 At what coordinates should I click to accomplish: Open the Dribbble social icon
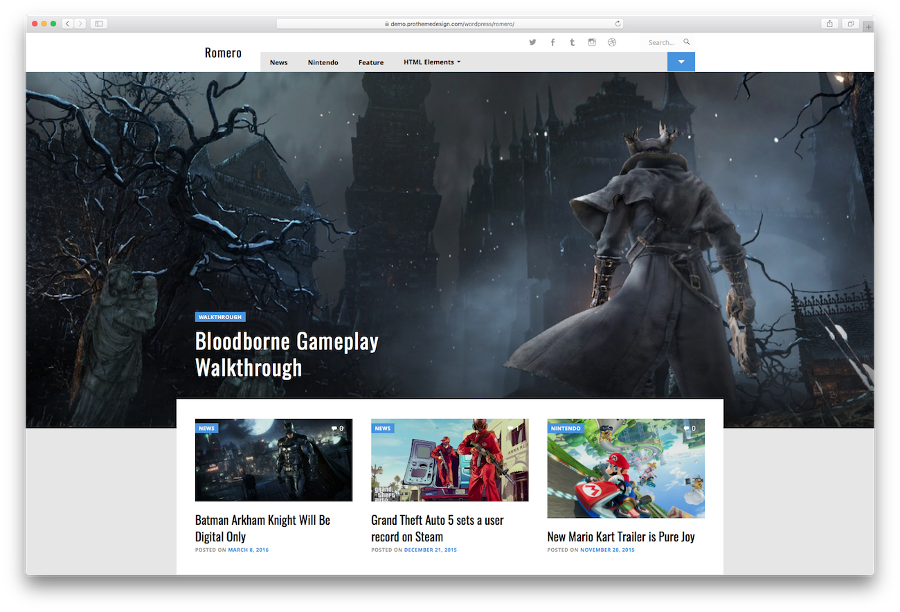tap(612, 42)
